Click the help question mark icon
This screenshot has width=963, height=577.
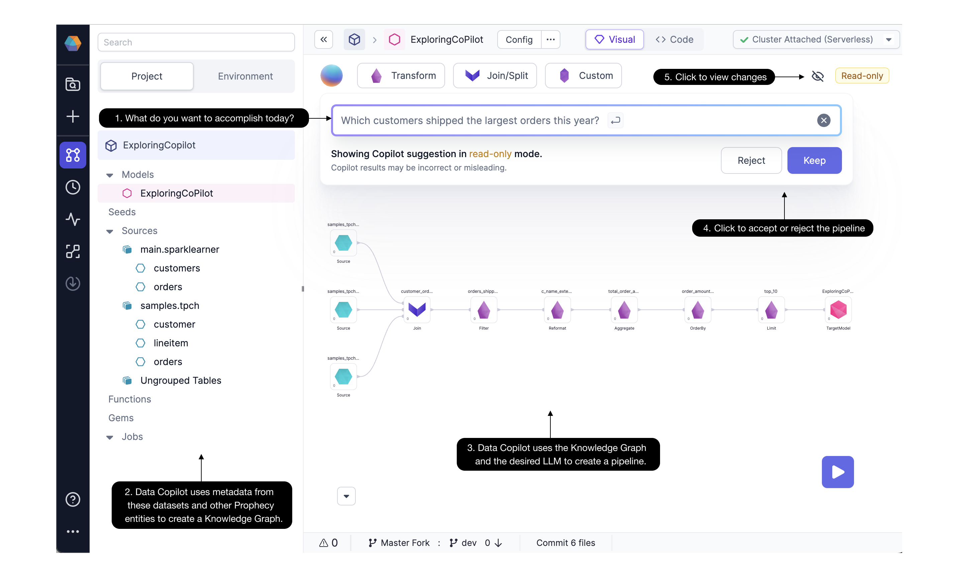point(73,500)
